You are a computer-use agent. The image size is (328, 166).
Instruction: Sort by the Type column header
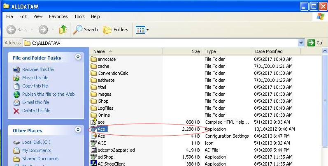coord(227,51)
